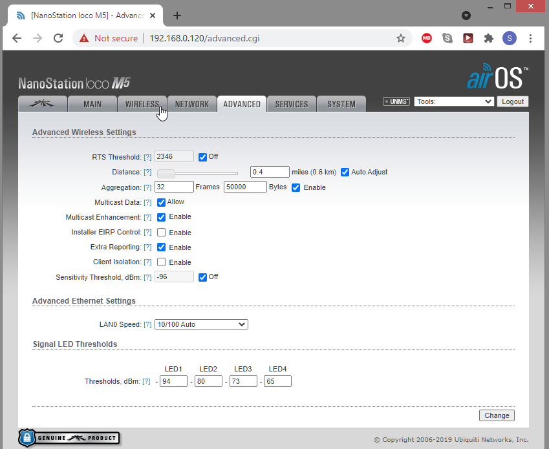Screen dimensions: 549x449
Task: Click the Logout button
Action: pyautogui.click(x=513, y=101)
